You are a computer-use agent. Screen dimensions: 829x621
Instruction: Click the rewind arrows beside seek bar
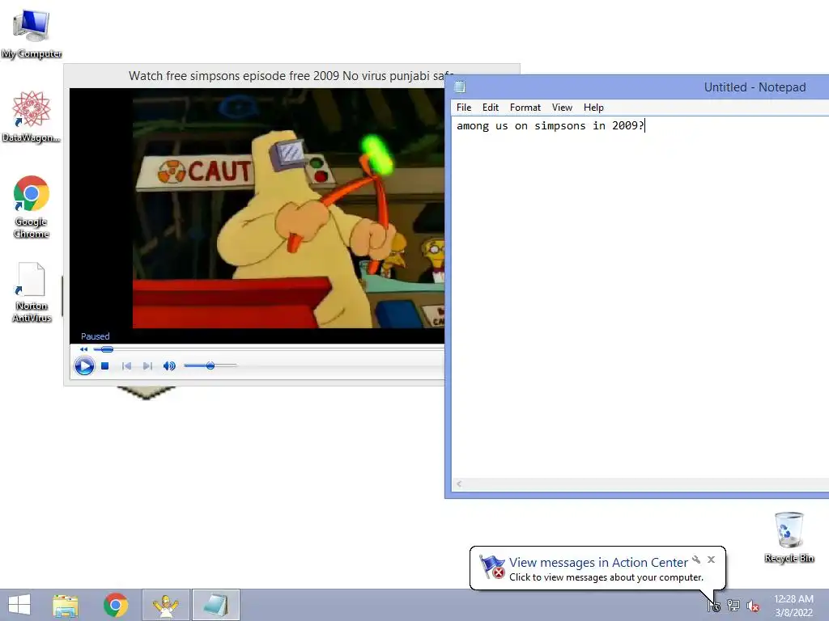click(83, 349)
